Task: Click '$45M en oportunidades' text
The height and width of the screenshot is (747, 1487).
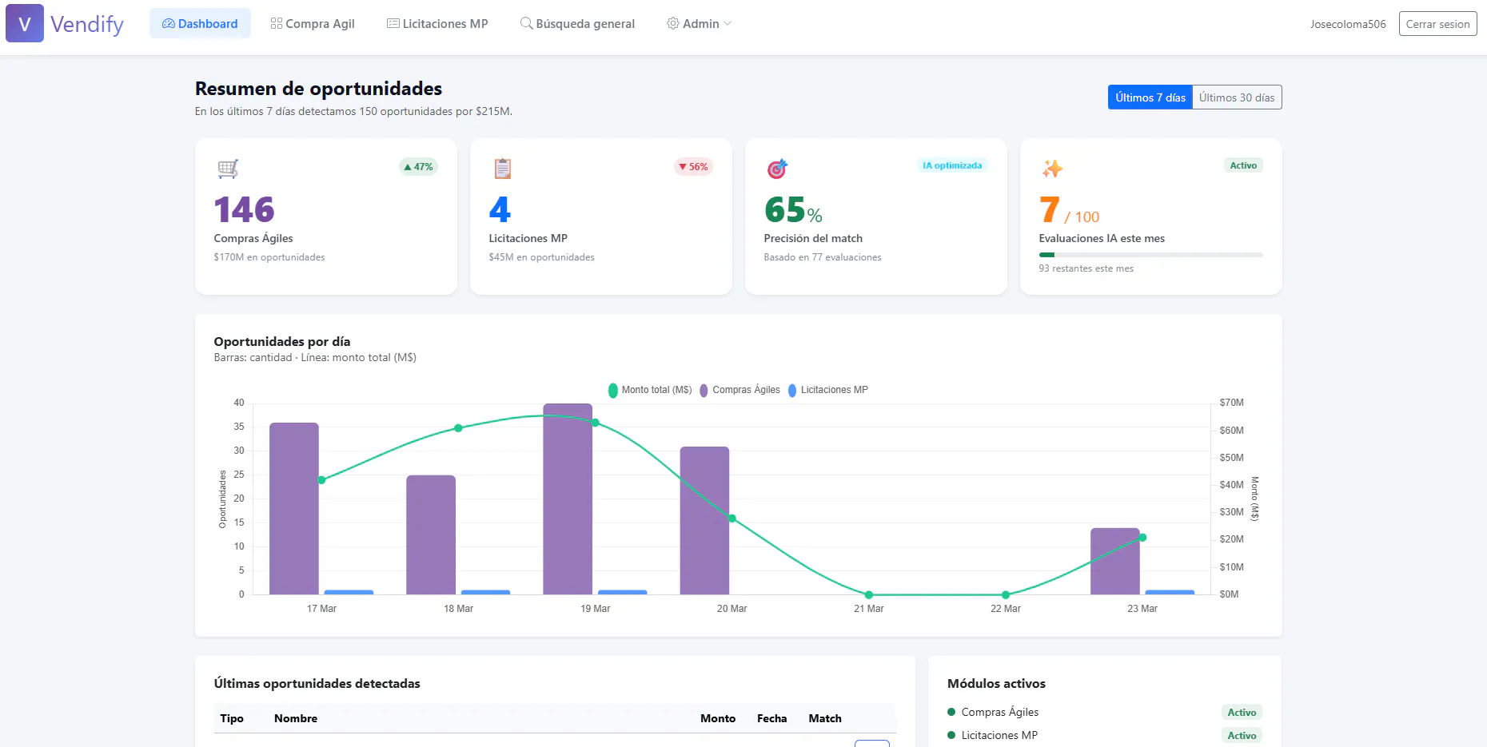Action: [541, 257]
